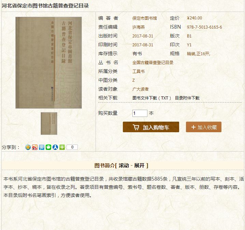Share to Tencent Weibo icon
The width and height of the screenshot is (245, 230).
[42, 147]
